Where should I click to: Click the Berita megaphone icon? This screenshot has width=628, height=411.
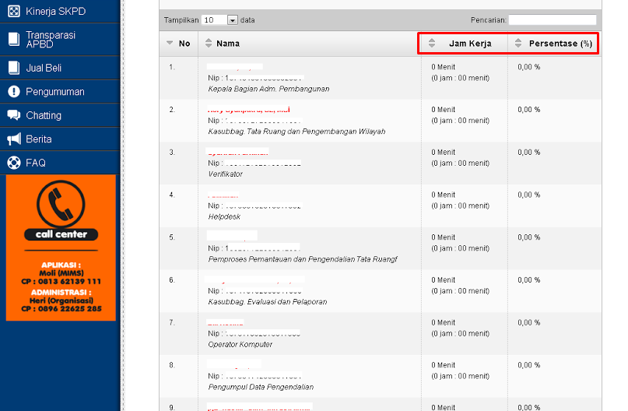[x=13, y=139]
